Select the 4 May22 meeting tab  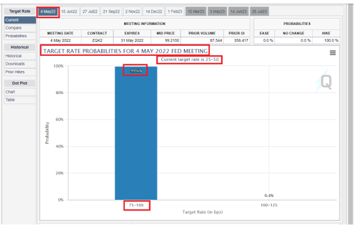pyautogui.click(x=48, y=11)
